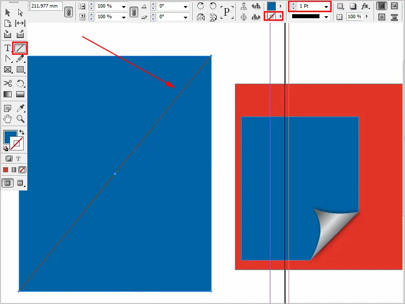Image resolution: width=405 pixels, height=304 pixels.
Task: Open the shear angle dropdown
Action: tap(185, 17)
